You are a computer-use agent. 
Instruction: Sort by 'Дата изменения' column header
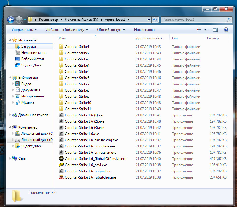(149, 38)
